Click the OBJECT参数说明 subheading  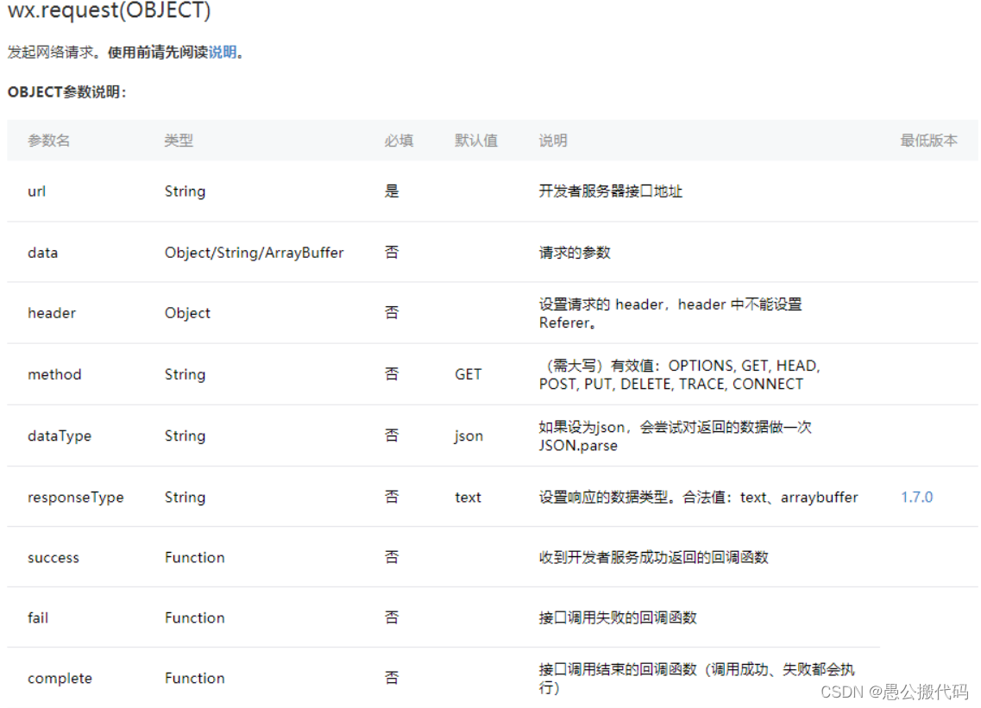pos(67,92)
